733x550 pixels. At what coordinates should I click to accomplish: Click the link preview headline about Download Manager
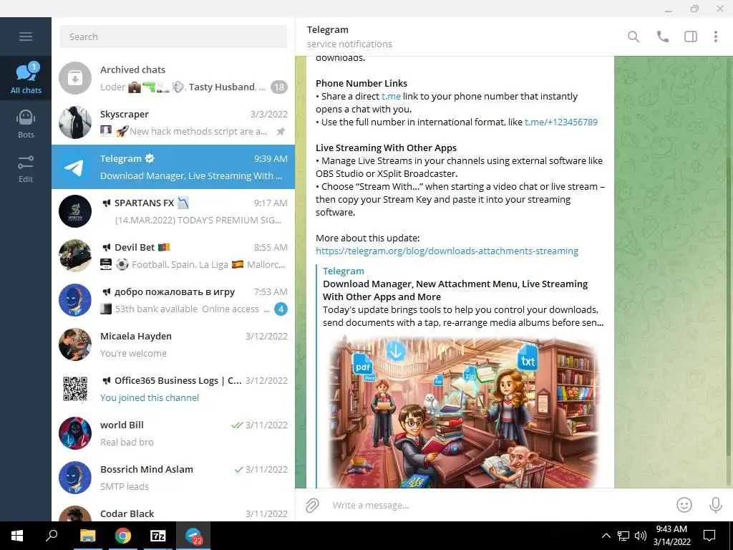[455, 291]
